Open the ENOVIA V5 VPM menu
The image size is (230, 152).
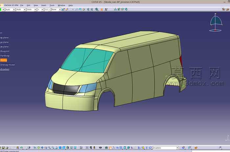[x=11, y=5]
